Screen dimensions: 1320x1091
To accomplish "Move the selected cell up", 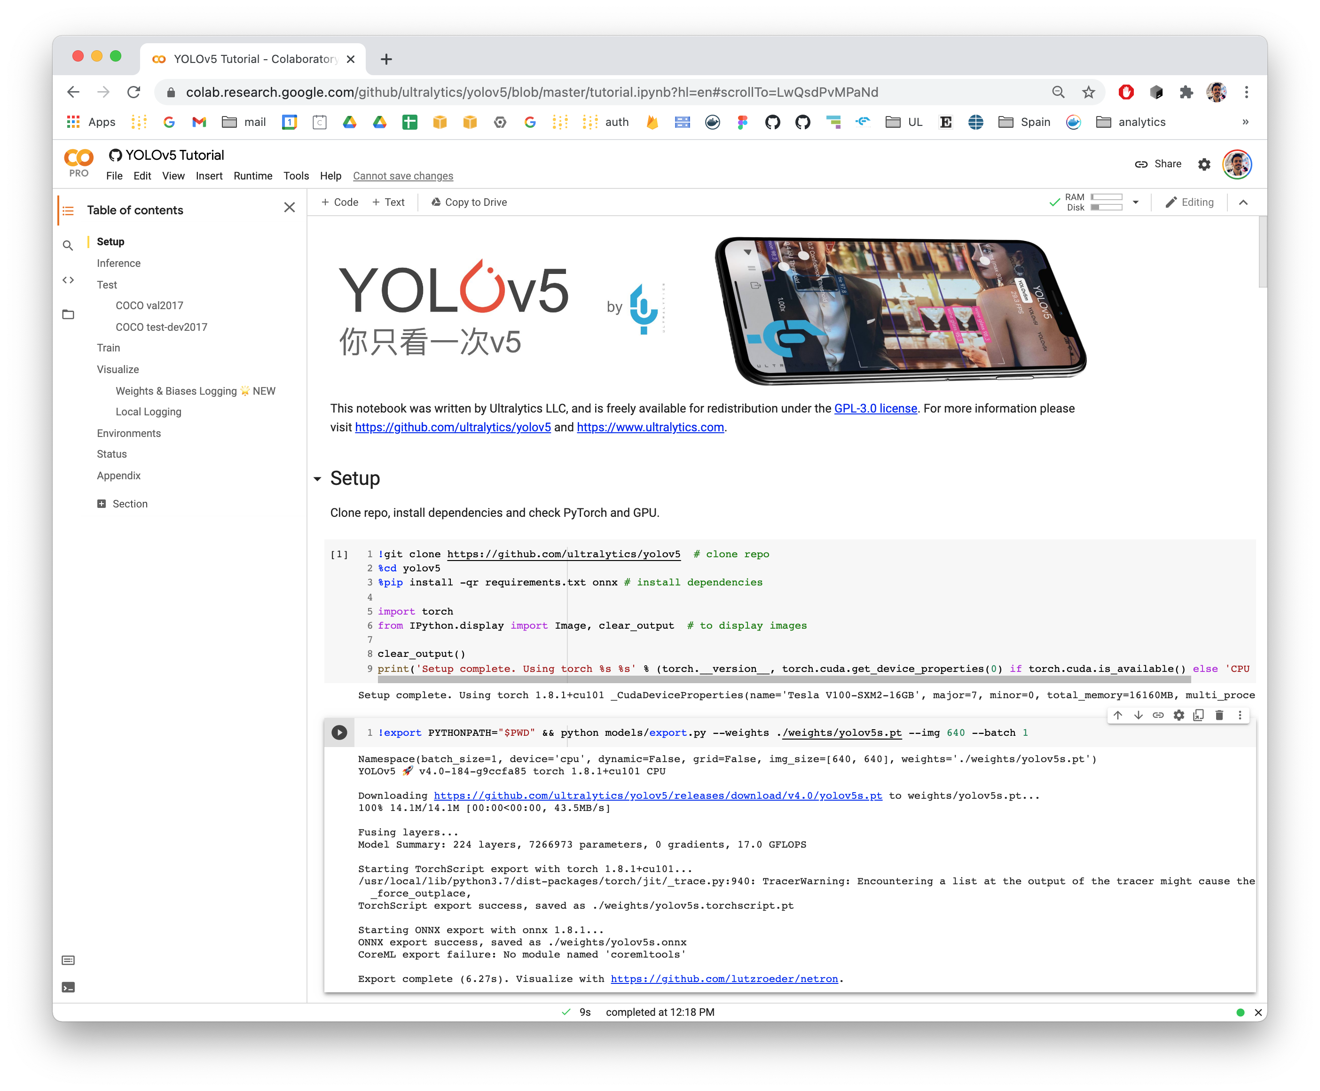I will click(x=1117, y=715).
